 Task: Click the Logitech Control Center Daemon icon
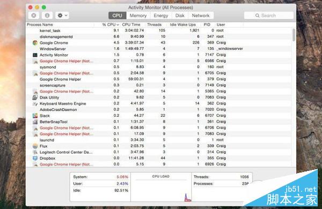click(x=35, y=152)
